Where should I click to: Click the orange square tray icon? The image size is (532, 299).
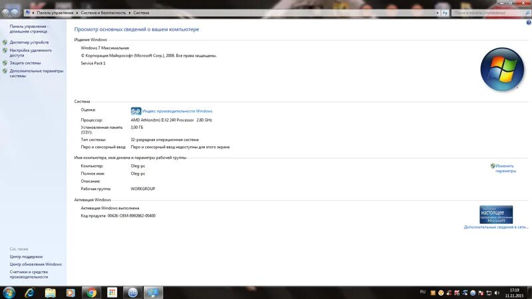tap(433, 293)
